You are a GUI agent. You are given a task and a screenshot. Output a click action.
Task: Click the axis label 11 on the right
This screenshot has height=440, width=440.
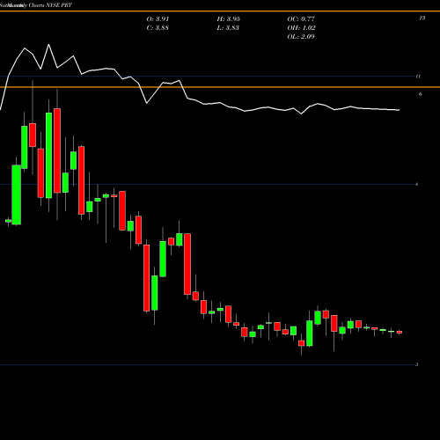[418, 77]
